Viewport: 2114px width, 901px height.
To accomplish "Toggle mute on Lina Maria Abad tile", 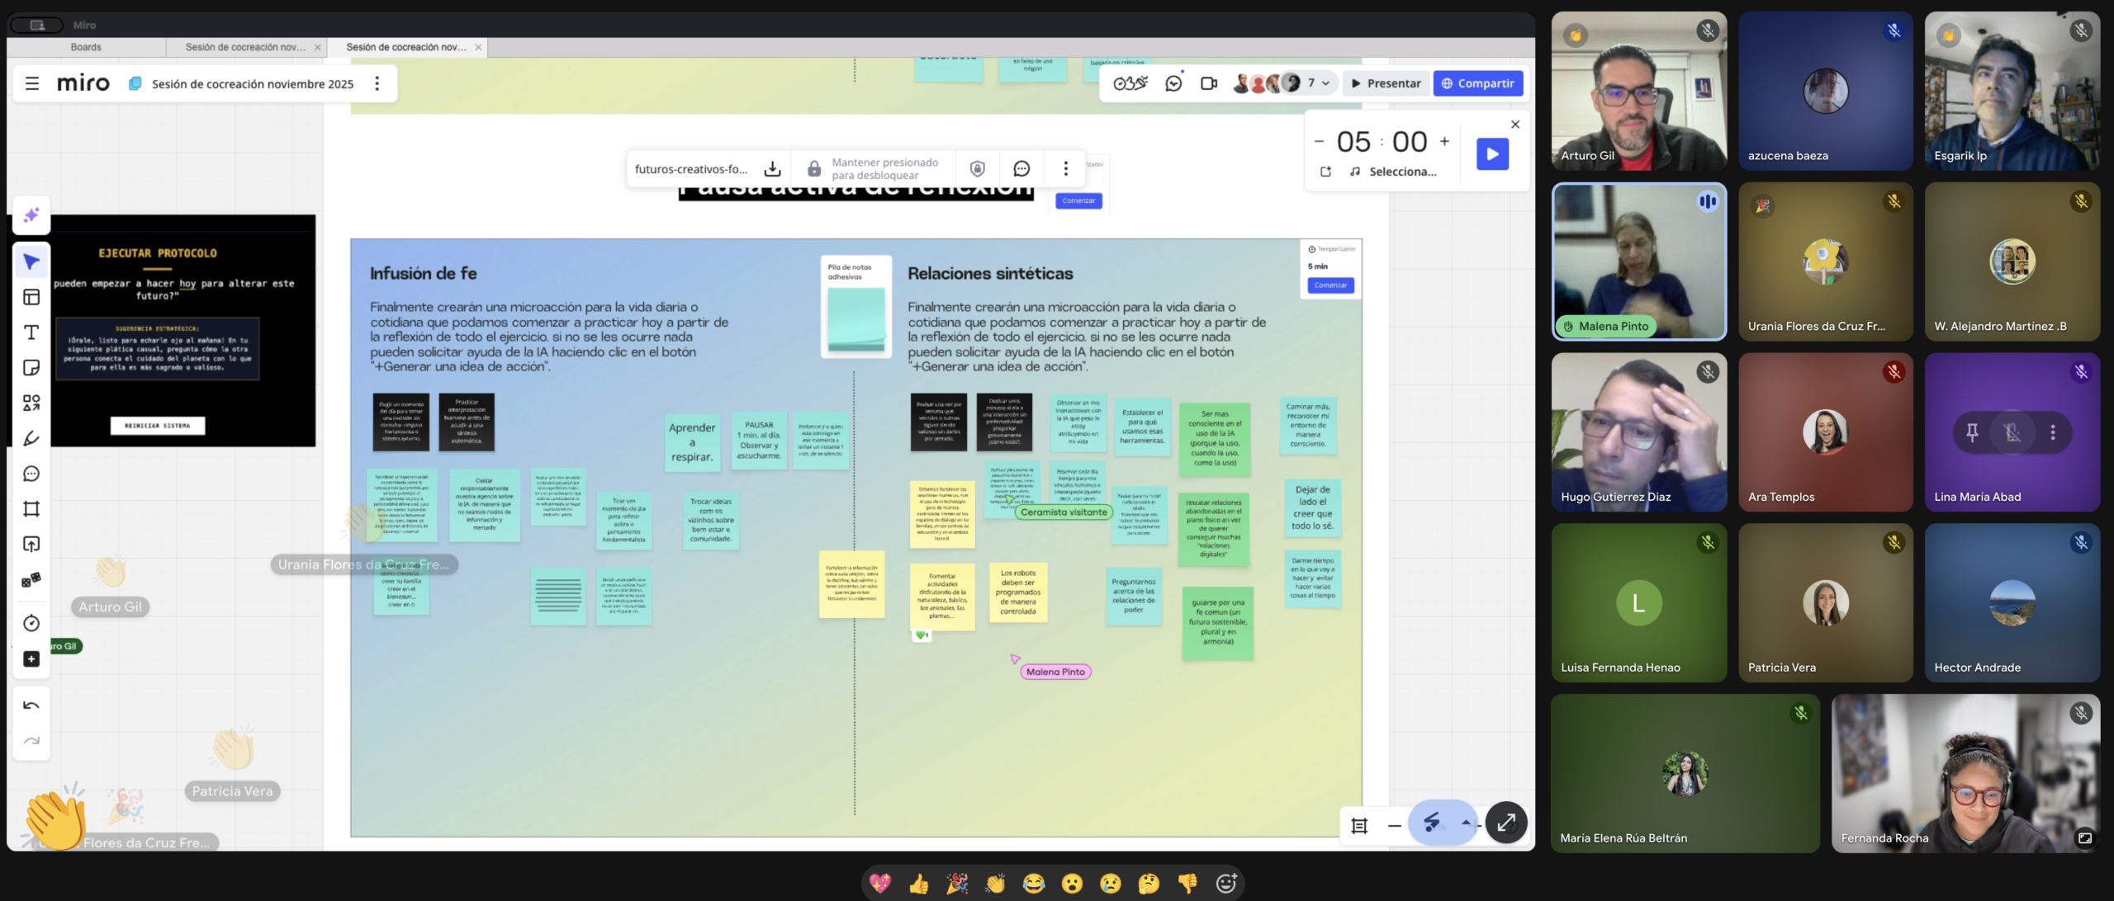I will pos(2012,432).
